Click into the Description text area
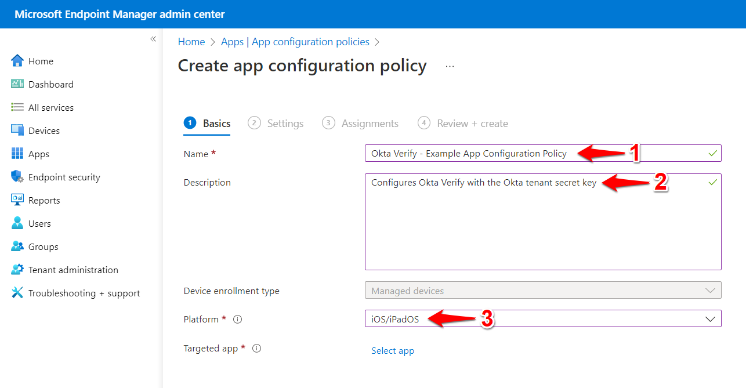 [x=543, y=222]
